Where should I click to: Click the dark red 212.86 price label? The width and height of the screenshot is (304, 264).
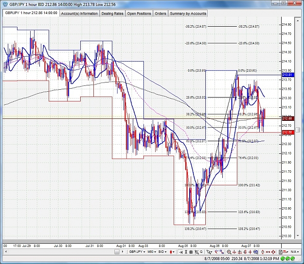288,118
